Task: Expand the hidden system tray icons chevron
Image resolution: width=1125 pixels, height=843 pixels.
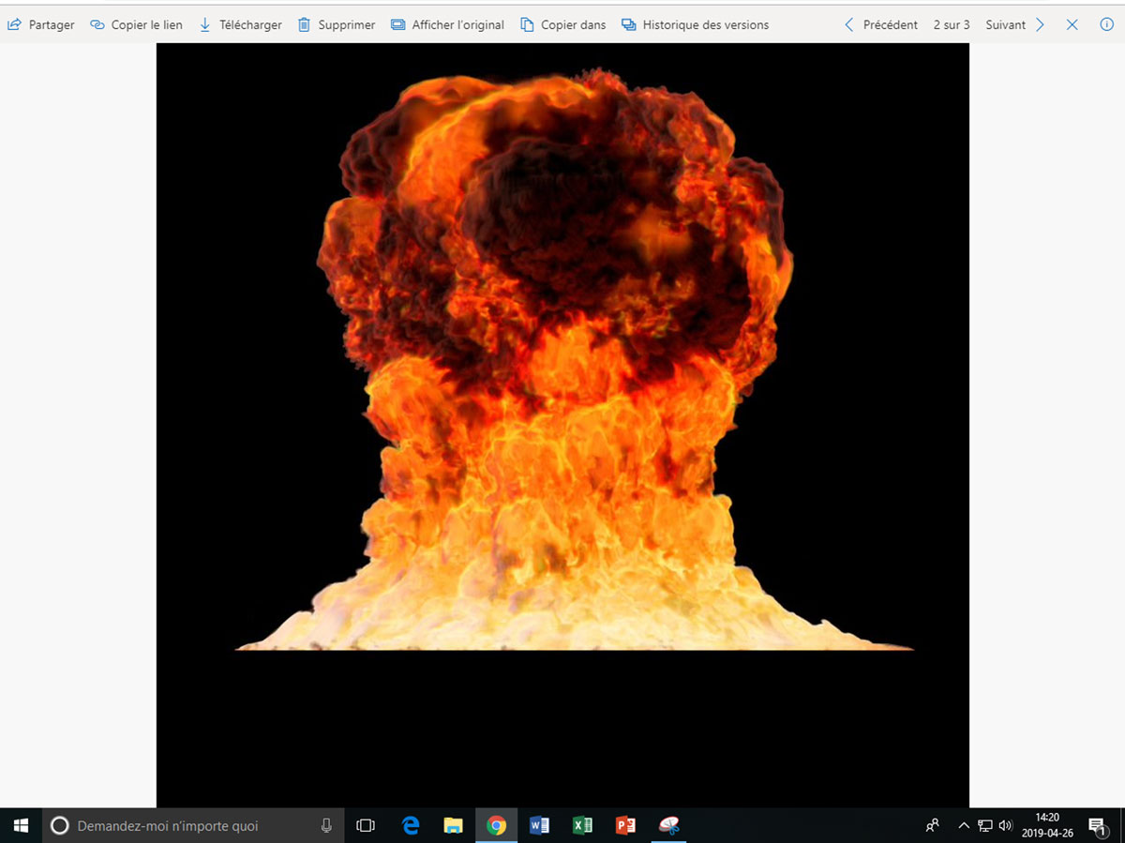Action: point(964,825)
